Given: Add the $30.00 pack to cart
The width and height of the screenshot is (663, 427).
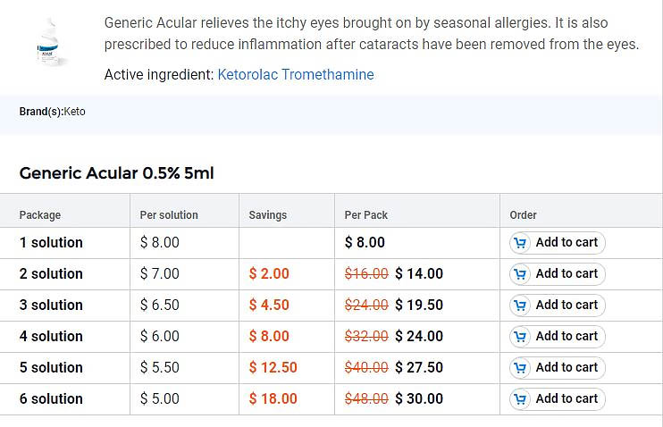Looking at the screenshot, I should (558, 399).
